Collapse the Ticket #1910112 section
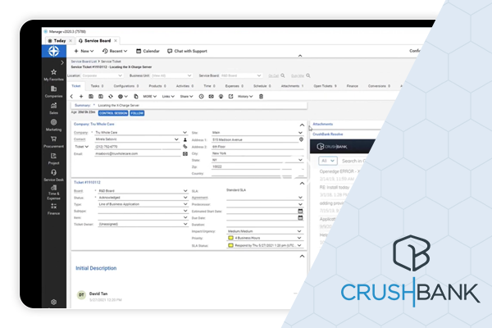The image size is (492, 328). tap(302, 184)
